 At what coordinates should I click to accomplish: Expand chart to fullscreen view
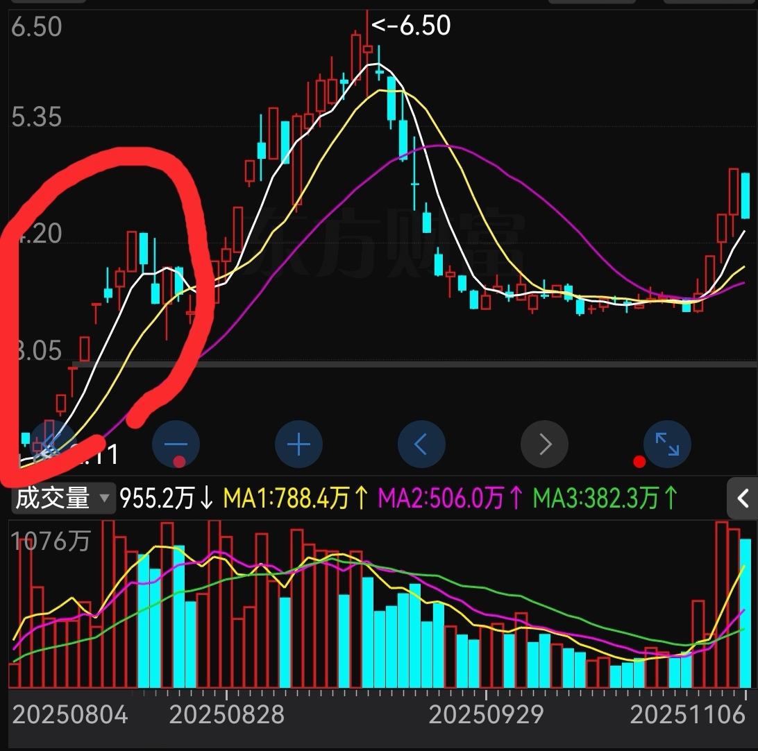(667, 444)
